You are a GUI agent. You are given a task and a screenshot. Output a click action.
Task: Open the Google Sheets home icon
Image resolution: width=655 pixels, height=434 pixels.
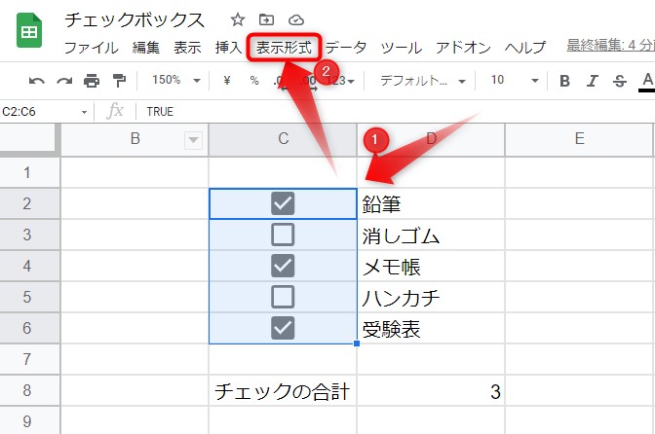click(x=29, y=30)
